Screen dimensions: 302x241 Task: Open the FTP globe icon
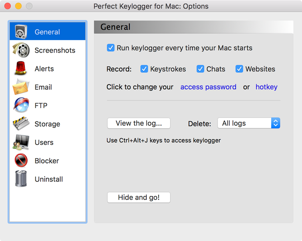click(x=21, y=106)
